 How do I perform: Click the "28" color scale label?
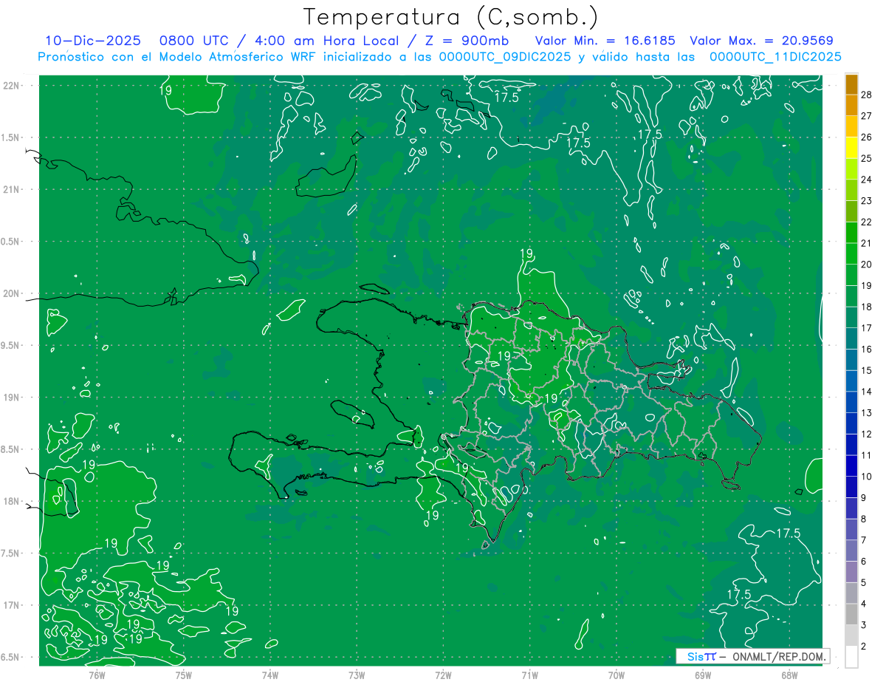click(x=868, y=95)
